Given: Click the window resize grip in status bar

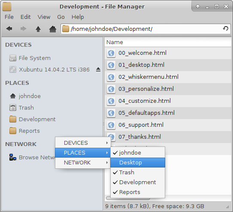Looking at the screenshot, I should (227, 207).
